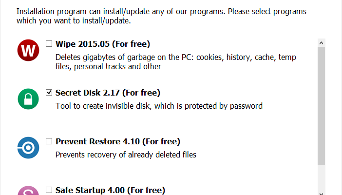
Task: Tick the Prevent Restore 4.10 checkbox
Action: tap(49, 141)
